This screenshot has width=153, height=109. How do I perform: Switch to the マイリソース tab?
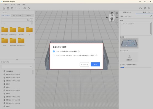click(x=17, y=16)
